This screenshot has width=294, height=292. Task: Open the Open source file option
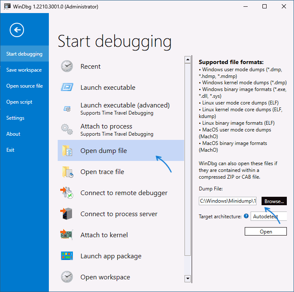point(24,86)
